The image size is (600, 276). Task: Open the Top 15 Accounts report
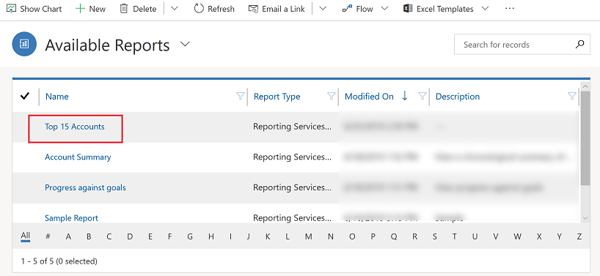tap(75, 127)
